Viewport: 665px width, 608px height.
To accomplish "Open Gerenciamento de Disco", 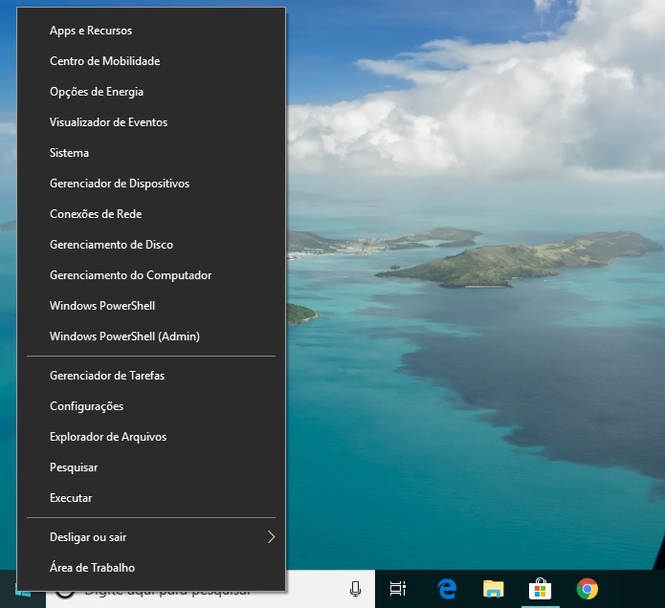I will pos(111,245).
